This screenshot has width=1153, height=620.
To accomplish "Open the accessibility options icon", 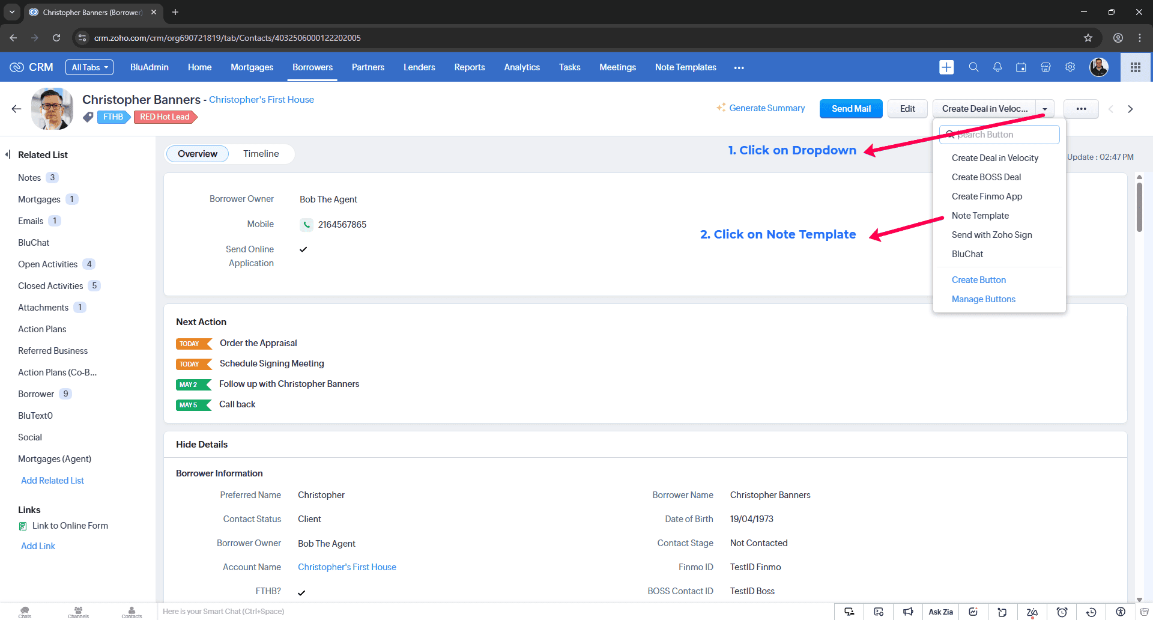I will 1121,612.
